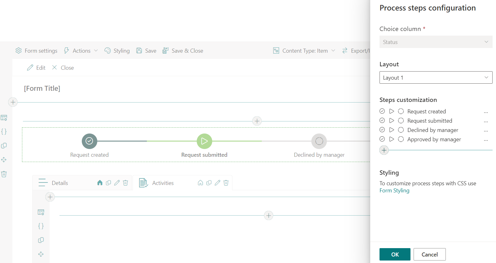Viewport: 496px width, 263px height.
Task: Select the play icon for Request submitted
Action: coord(392,121)
